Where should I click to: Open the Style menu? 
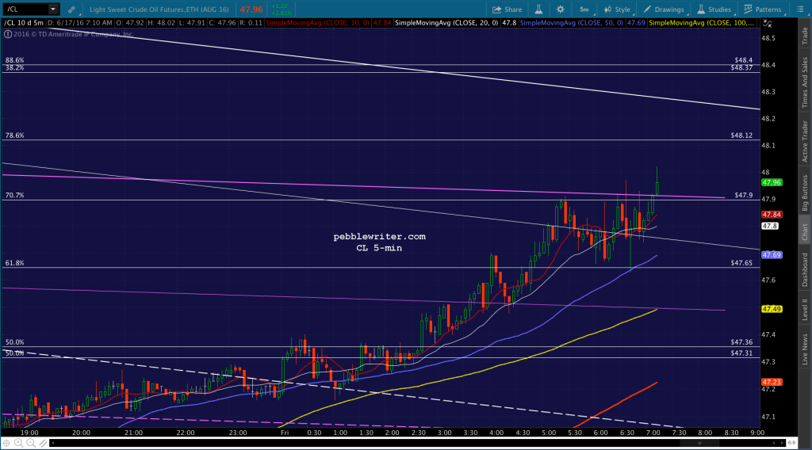(x=617, y=10)
